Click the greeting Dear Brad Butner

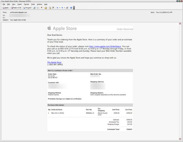click(55, 35)
